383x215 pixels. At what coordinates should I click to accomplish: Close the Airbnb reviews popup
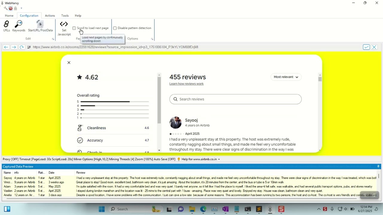[x=69, y=62]
